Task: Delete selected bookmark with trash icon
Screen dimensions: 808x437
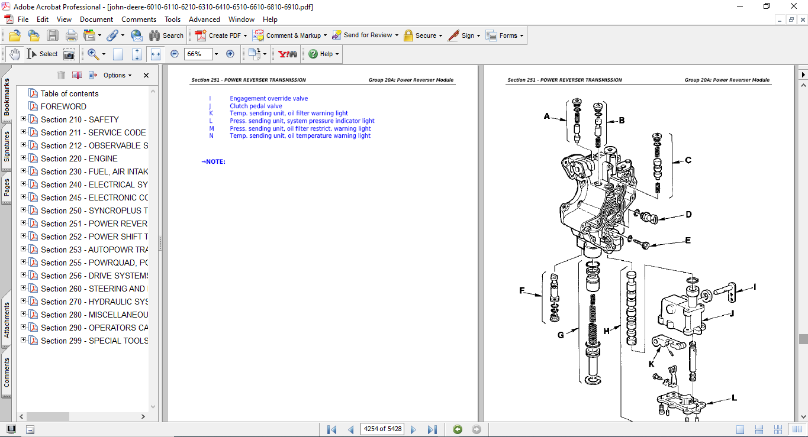Action: click(x=61, y=75)
